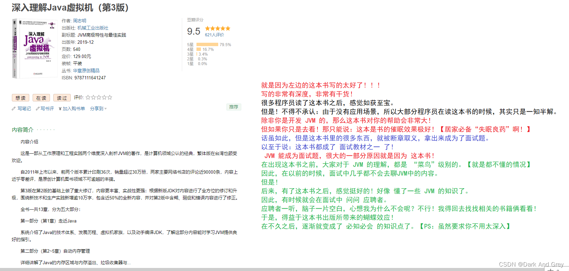Viewport: 569px width, 271px height.
Task: Click red text 写的非常有深度，非常有干货
Action: click(307, 94)
